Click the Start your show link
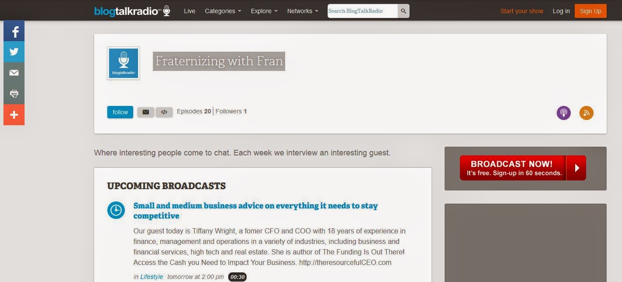 pos(522,11)
